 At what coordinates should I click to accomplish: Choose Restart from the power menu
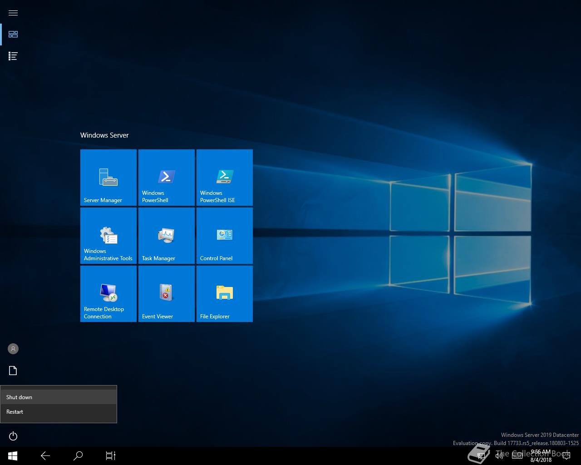click(59, 411)
